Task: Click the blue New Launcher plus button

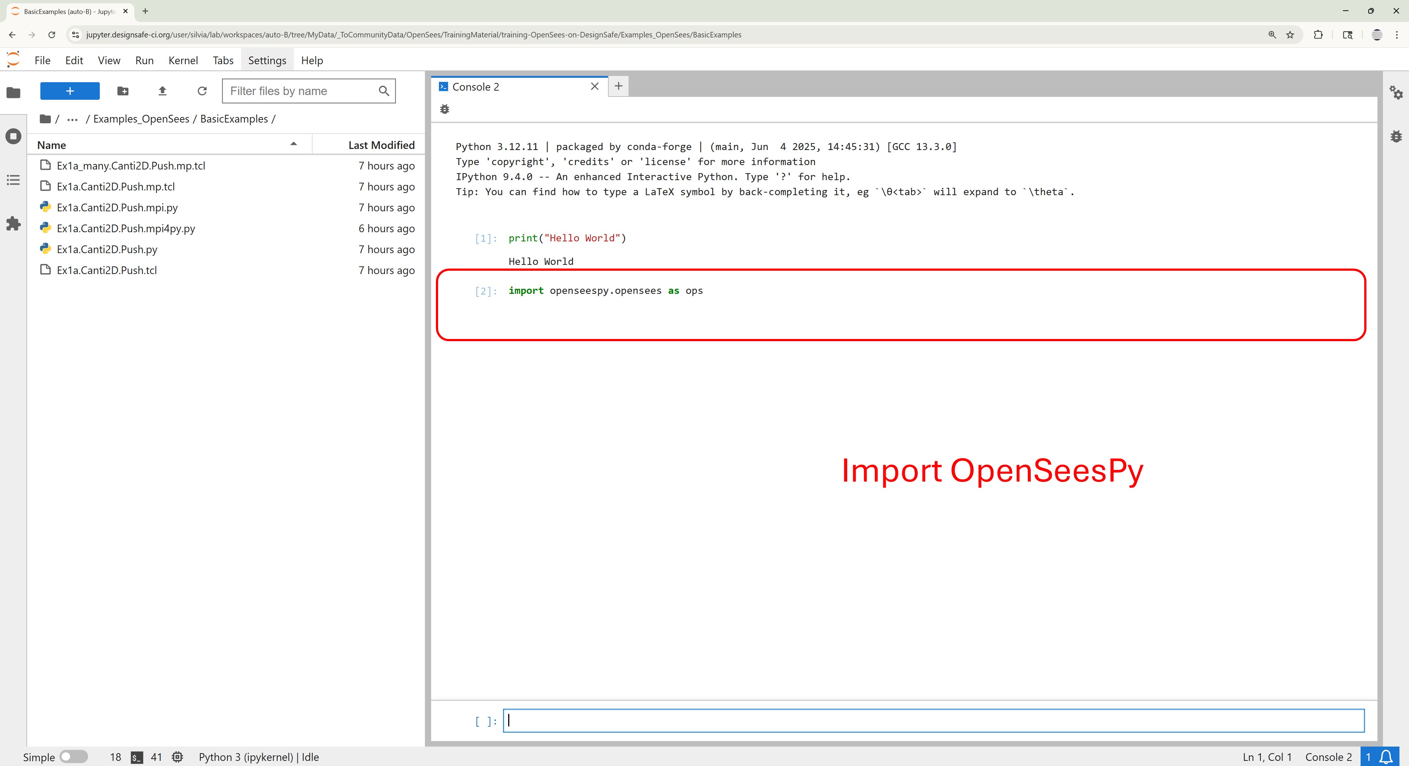Action: [x=70, y=91]
